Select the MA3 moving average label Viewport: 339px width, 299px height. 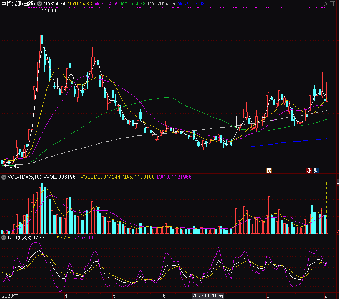(x=54, y=4)
